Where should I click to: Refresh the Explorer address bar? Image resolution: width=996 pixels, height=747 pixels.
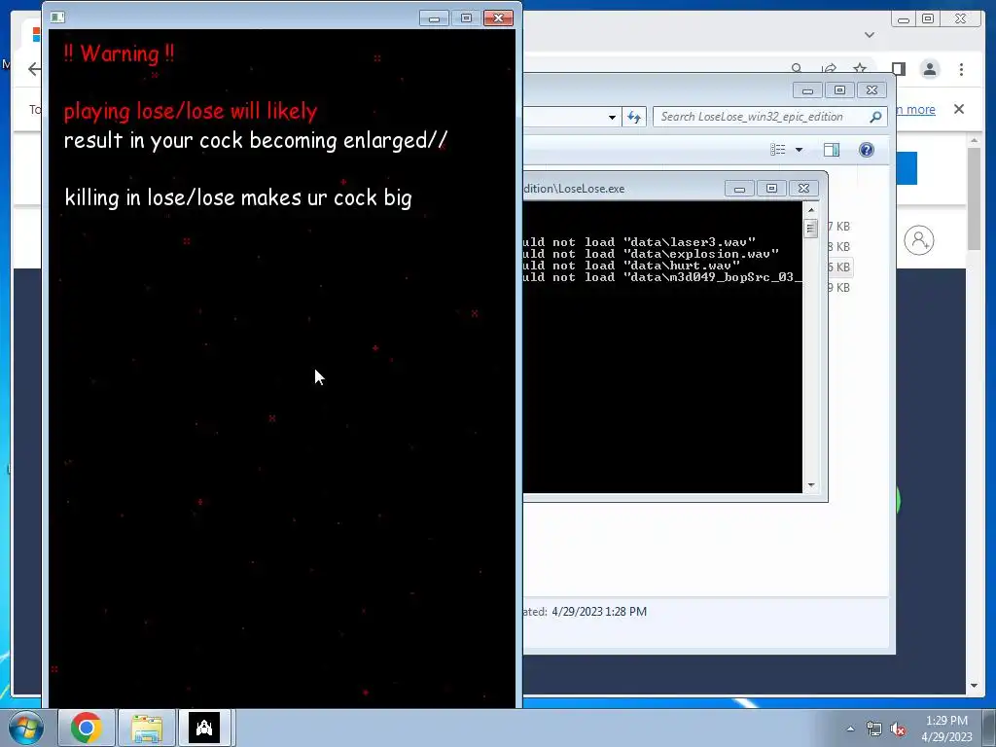634,117
